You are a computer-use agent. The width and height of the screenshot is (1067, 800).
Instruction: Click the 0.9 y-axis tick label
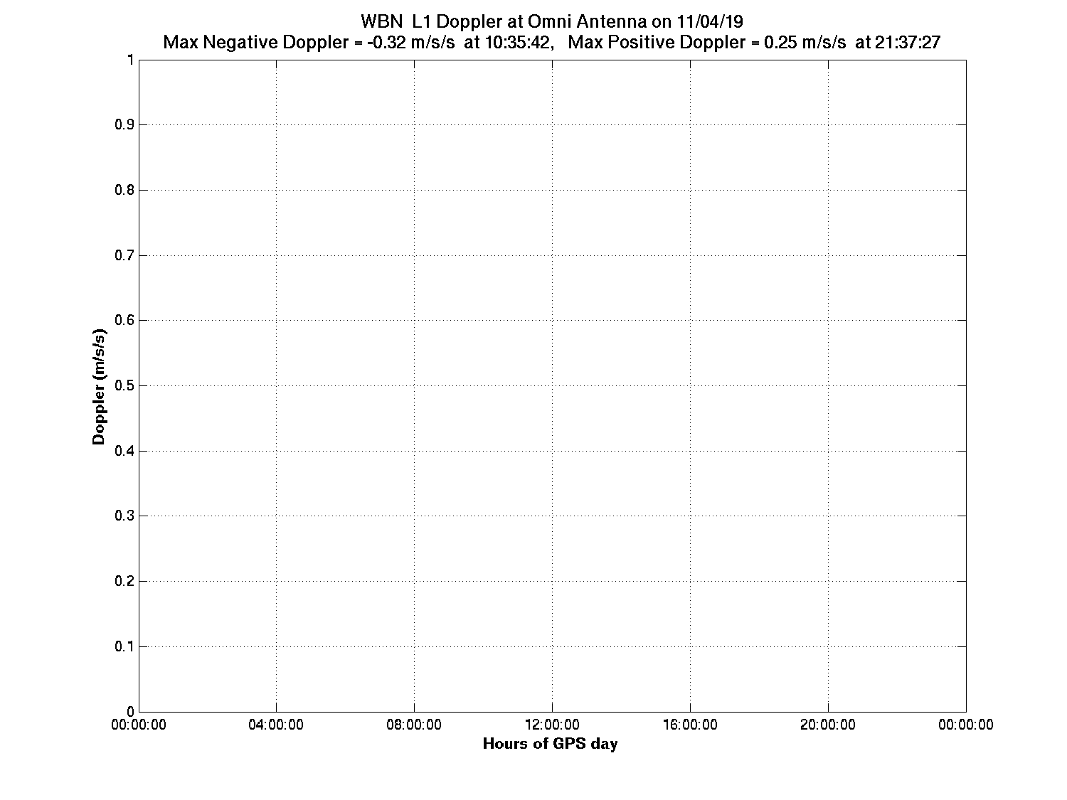pyautogui.click(x=124, y=124)
